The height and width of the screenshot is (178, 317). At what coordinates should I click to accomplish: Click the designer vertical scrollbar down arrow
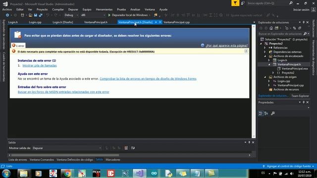click(254, 136)
